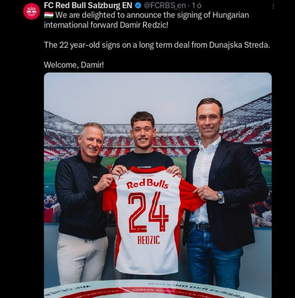The height and width of the screenshot is (298, 295).
Task: Open the attached signing photo
Action: click(158, 185)
